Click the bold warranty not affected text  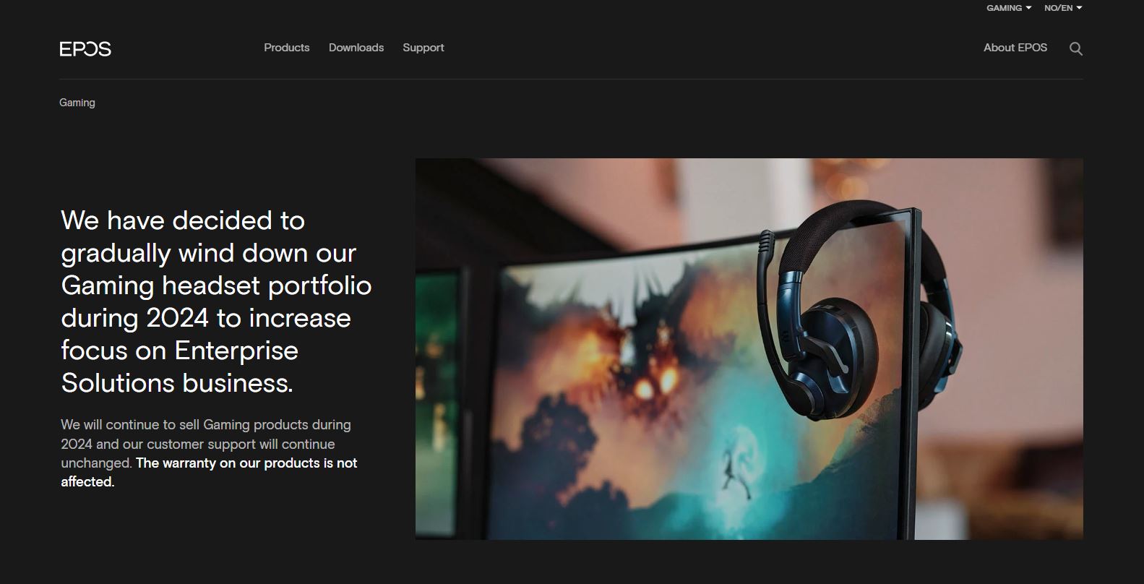(x=209, y=472)
